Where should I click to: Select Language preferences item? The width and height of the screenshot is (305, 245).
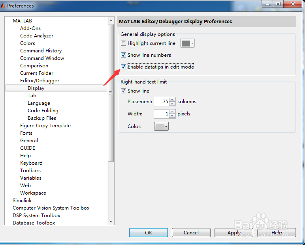39,103
